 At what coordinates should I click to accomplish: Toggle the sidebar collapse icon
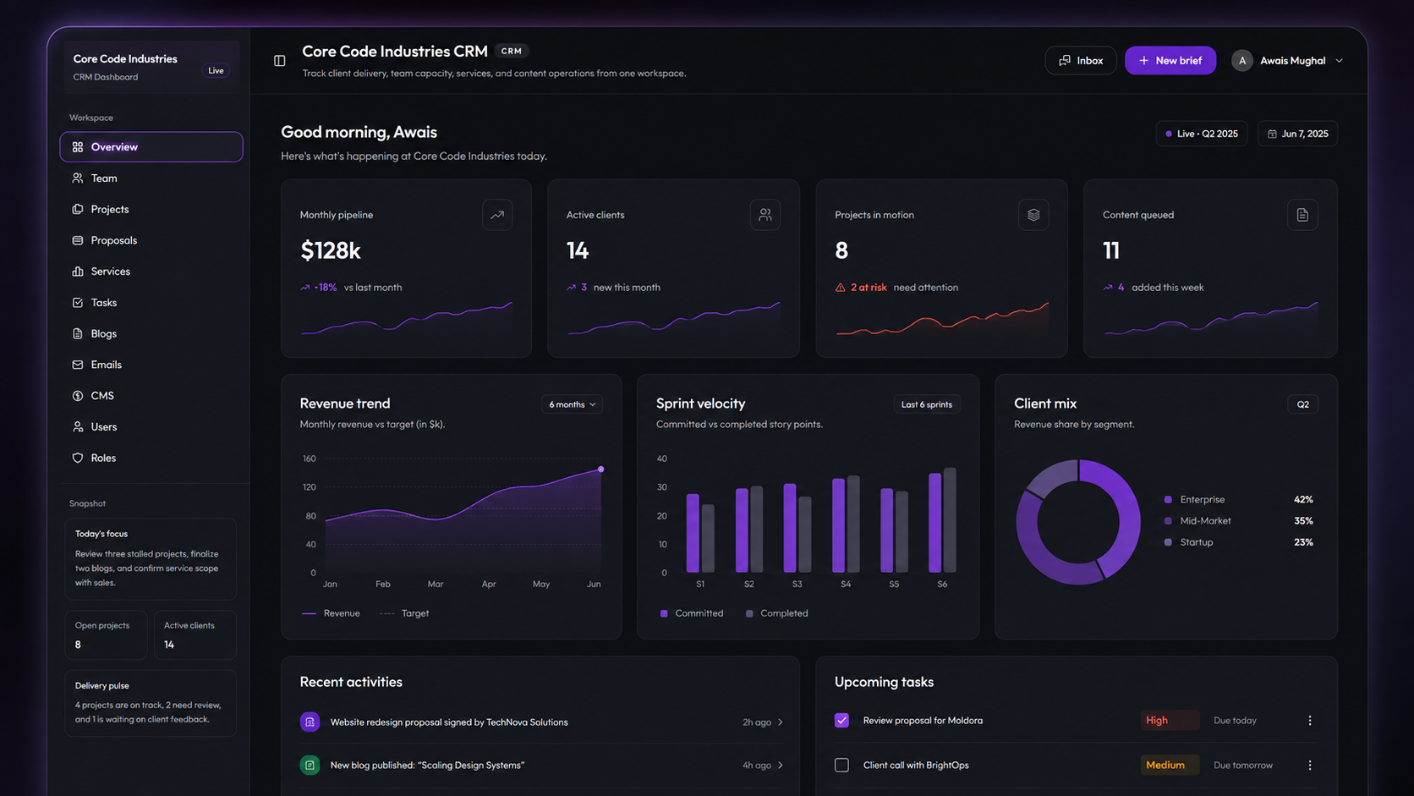pos(280,61)
